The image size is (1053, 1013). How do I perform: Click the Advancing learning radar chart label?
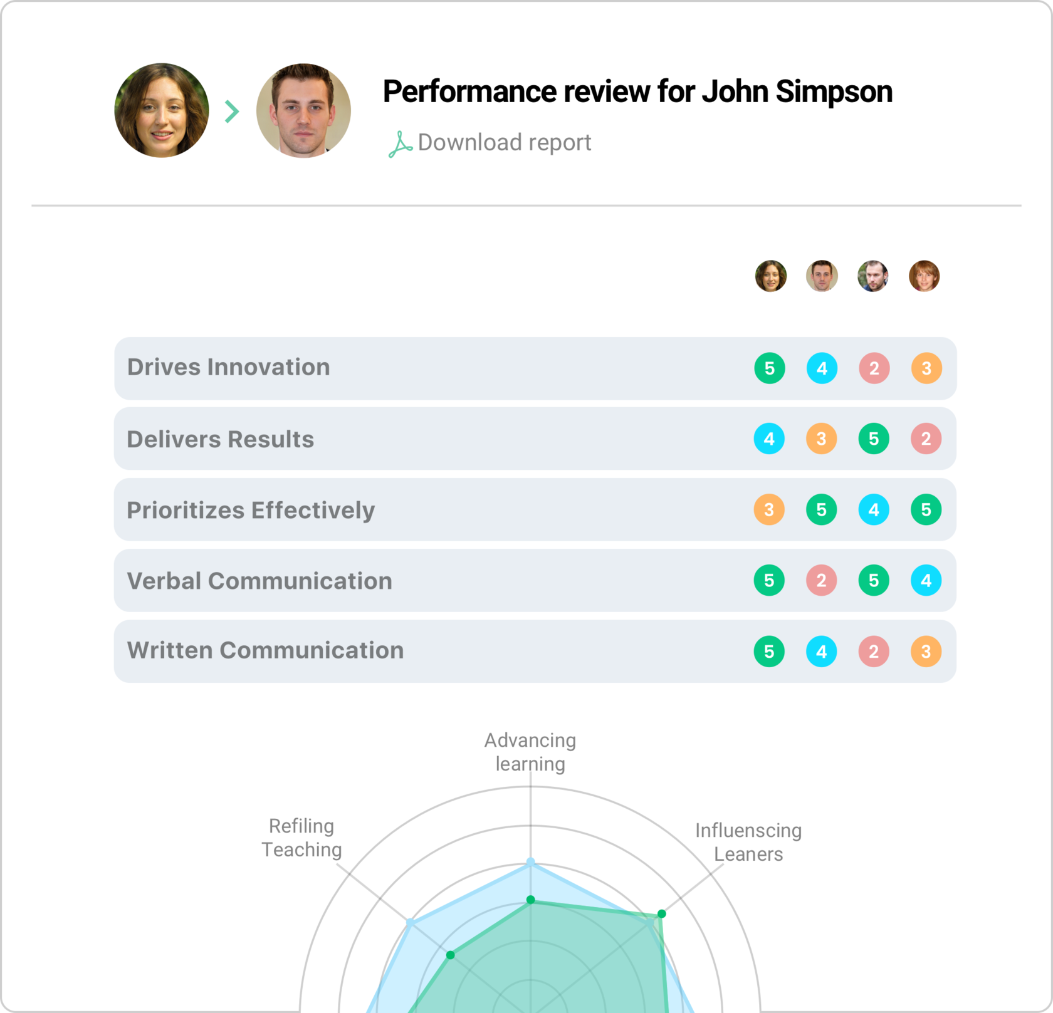[530, 752]
